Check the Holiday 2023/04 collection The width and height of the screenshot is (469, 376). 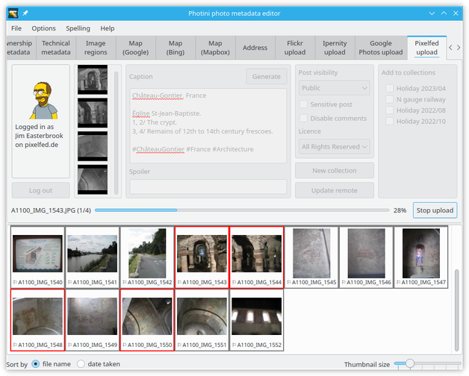coord(389,89)
